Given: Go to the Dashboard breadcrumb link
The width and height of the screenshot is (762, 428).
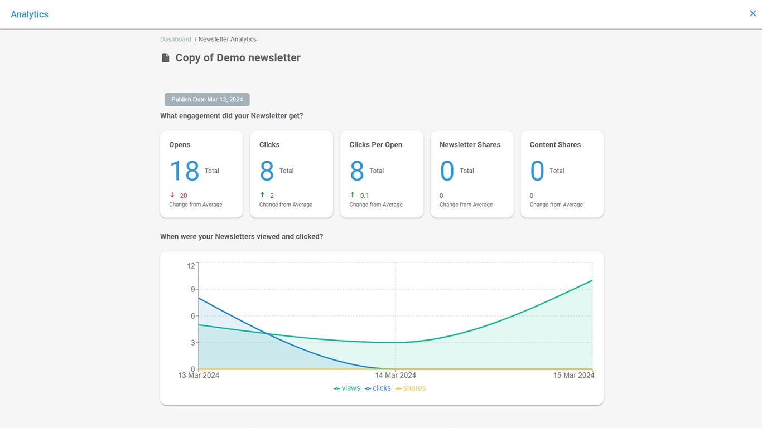Looking at the screenshot, I should [x=176, y=40].
